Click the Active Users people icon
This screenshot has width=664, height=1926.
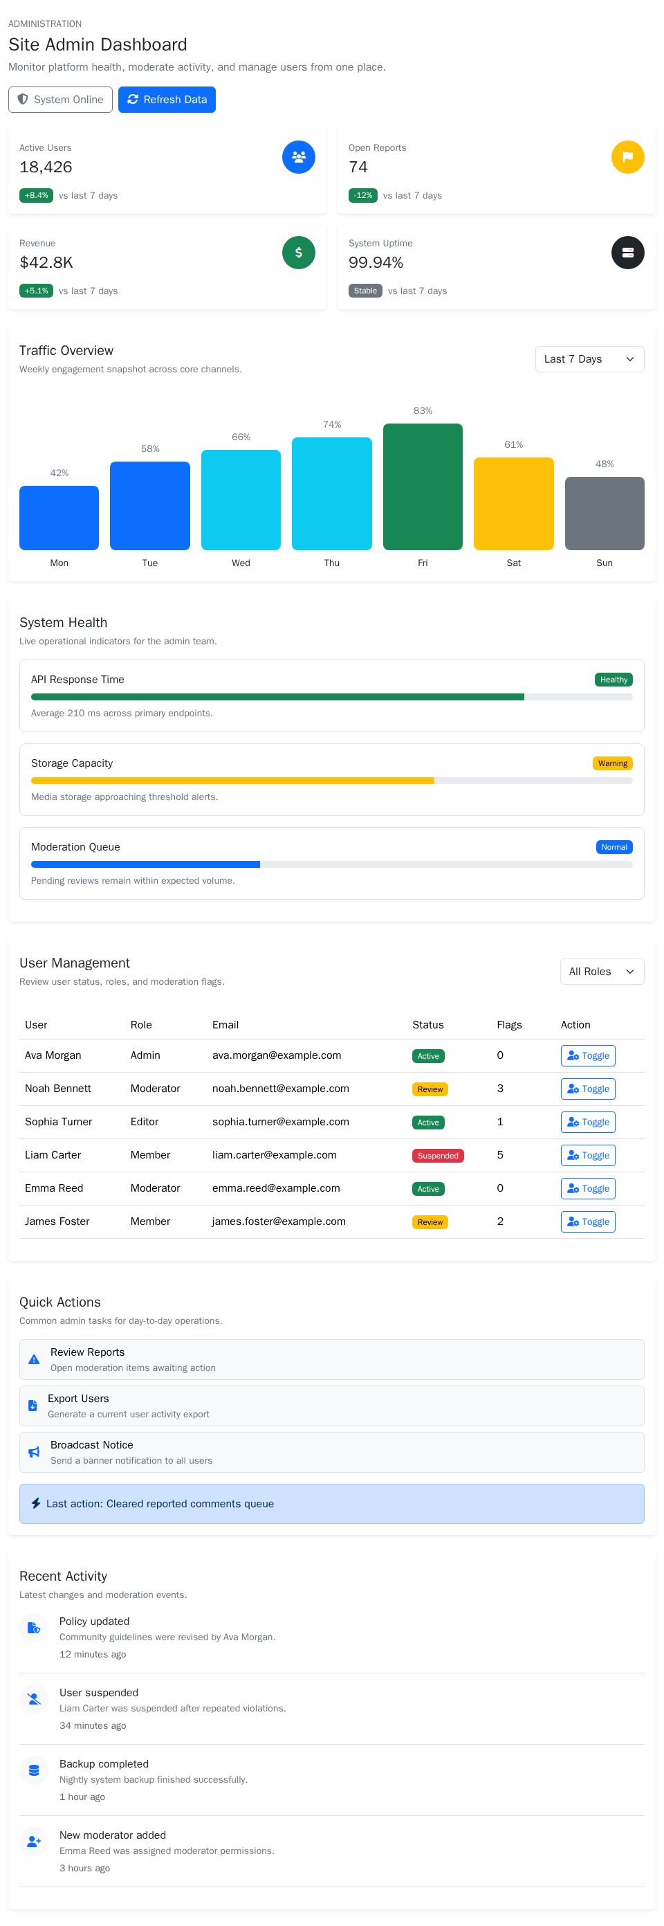pyautogui.click(x=299, y=157)
